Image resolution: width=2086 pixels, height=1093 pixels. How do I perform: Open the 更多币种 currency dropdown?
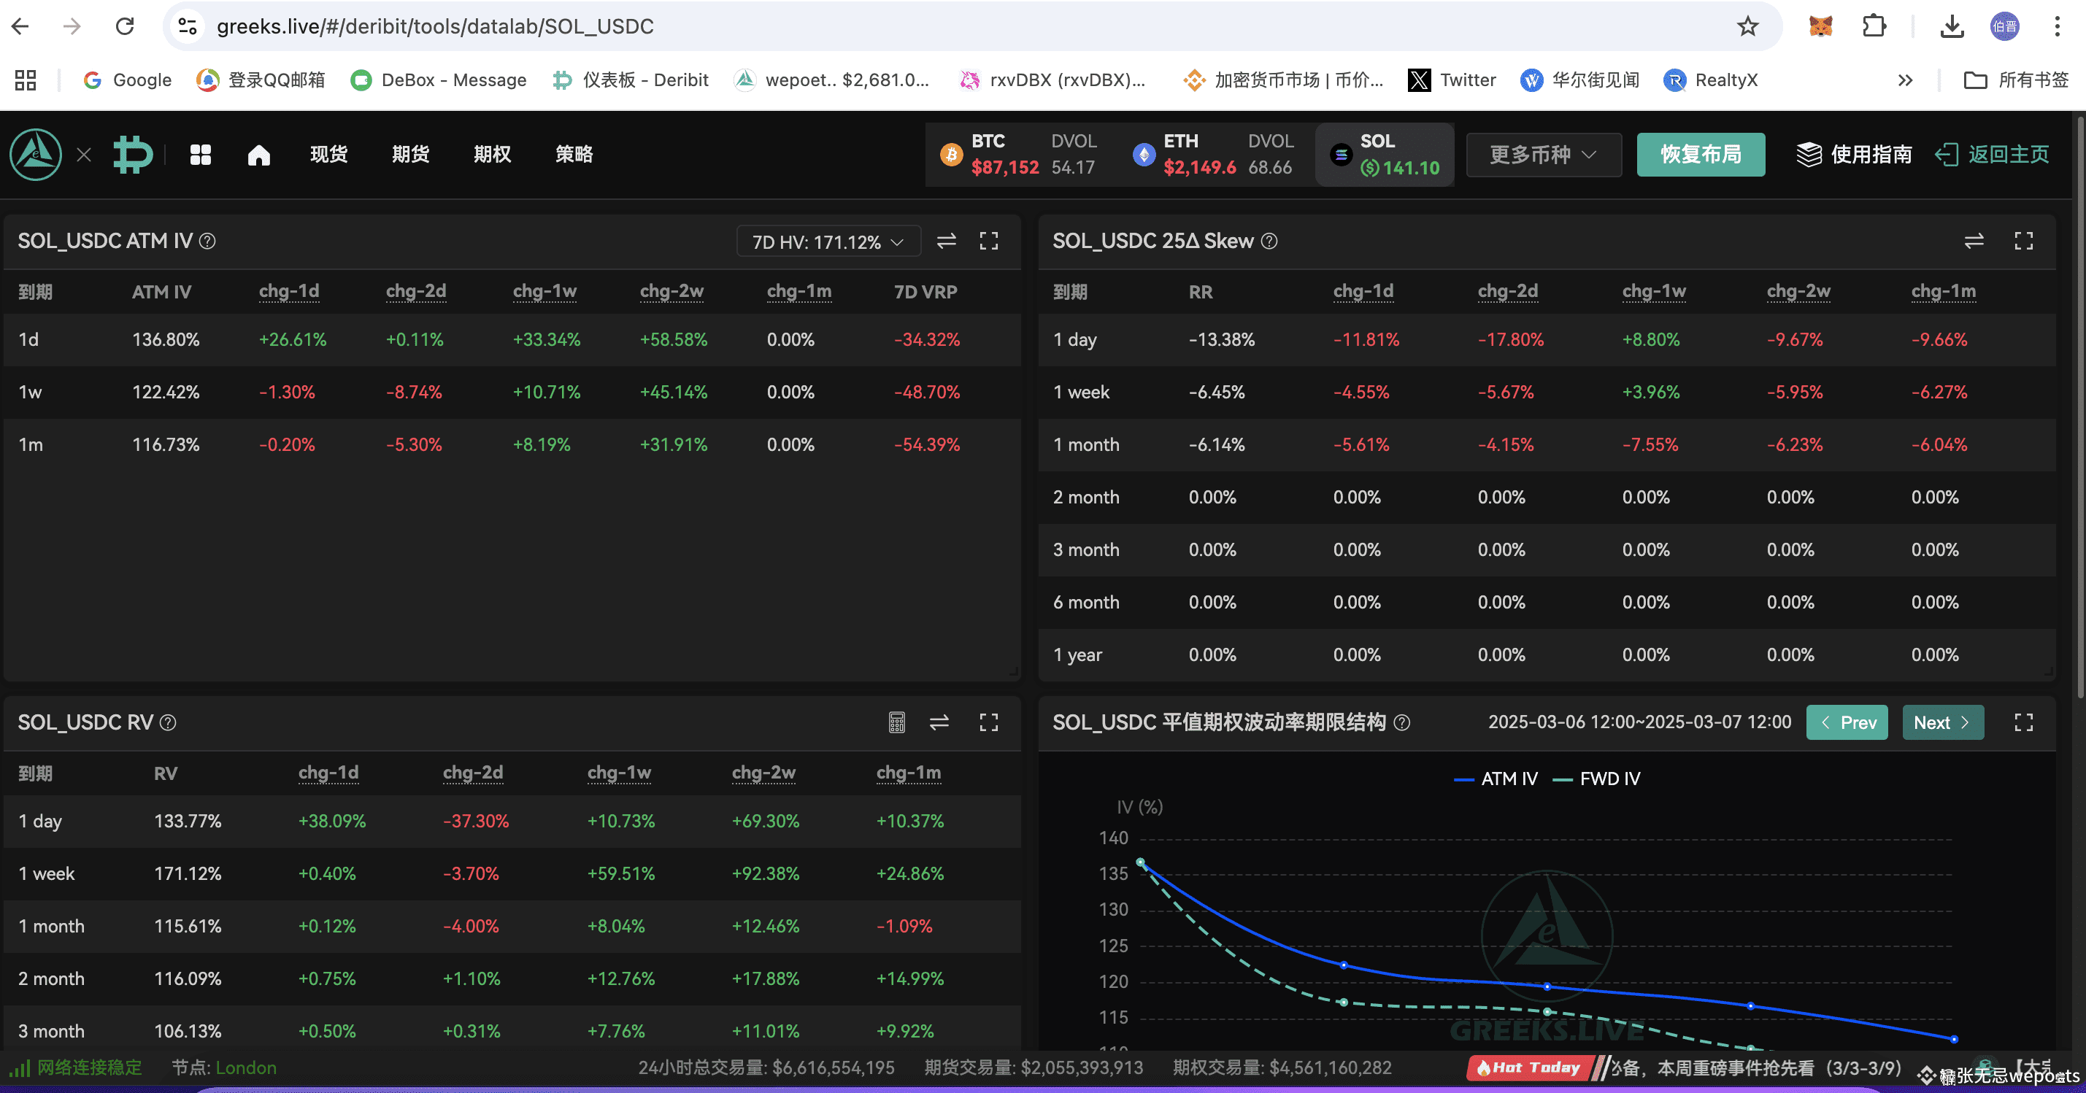coord(1542,154)
